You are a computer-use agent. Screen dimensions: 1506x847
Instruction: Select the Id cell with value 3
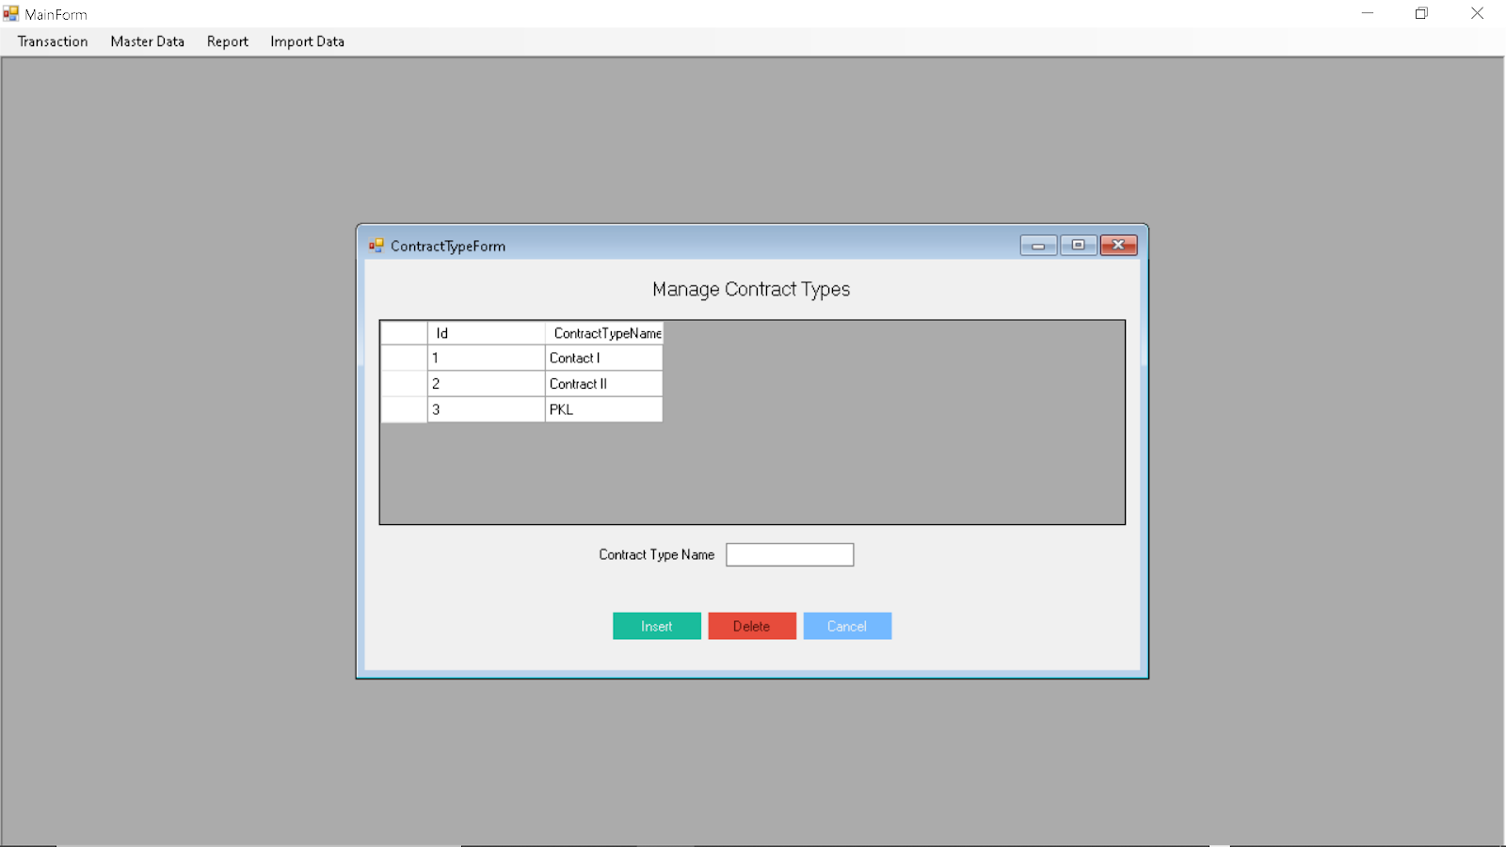click(487, 409)
